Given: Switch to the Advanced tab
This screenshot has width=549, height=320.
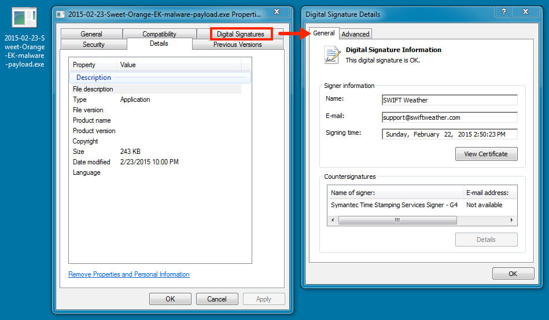Looking at the screenshot, I should (x=355, y=34).
